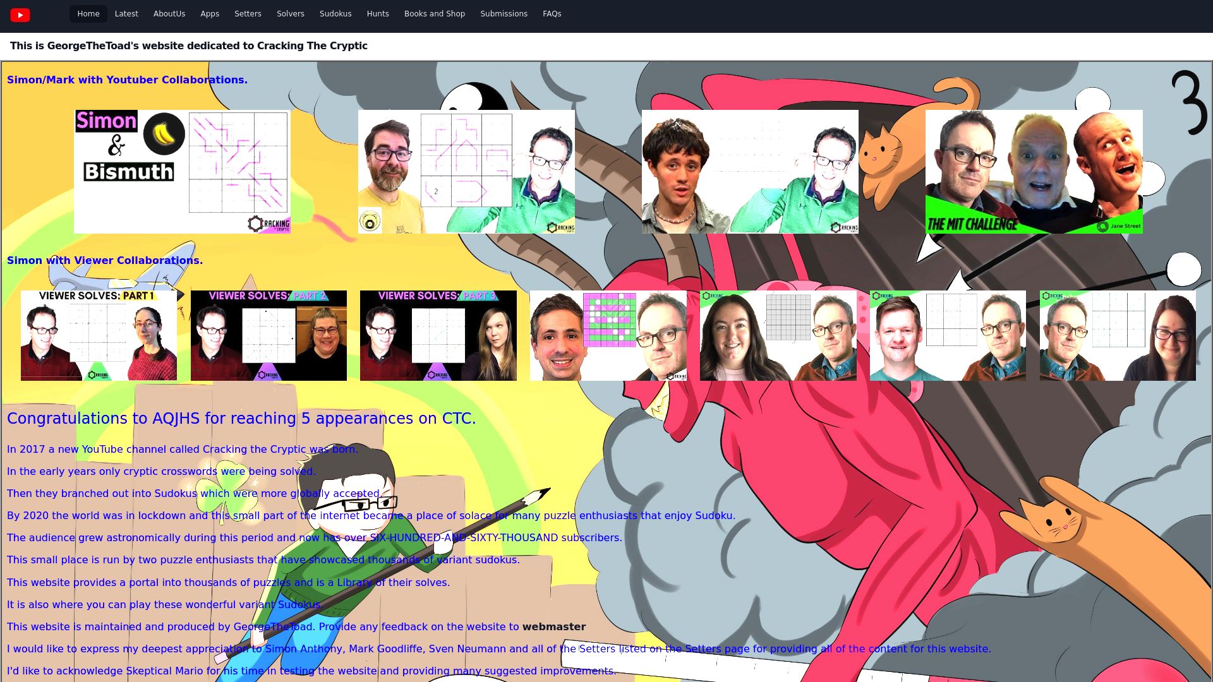Click the YouTube logo icon
Viewport: 1213px width, 682px height.
click(20, 15)
